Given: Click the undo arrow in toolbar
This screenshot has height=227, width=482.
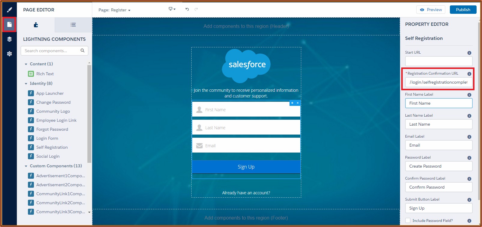Looking at the screenshot, I should (x=187, y=9).
